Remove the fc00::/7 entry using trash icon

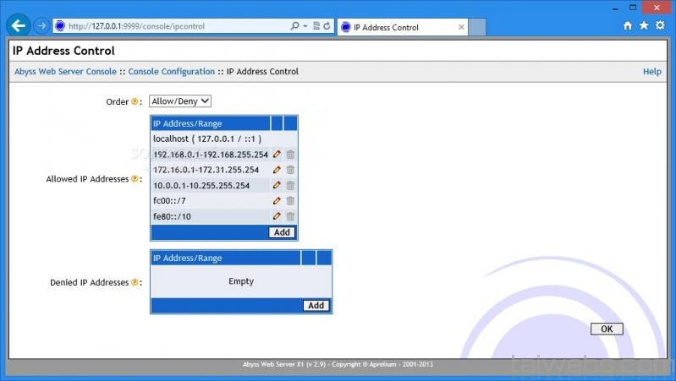[x=290, y=200]
